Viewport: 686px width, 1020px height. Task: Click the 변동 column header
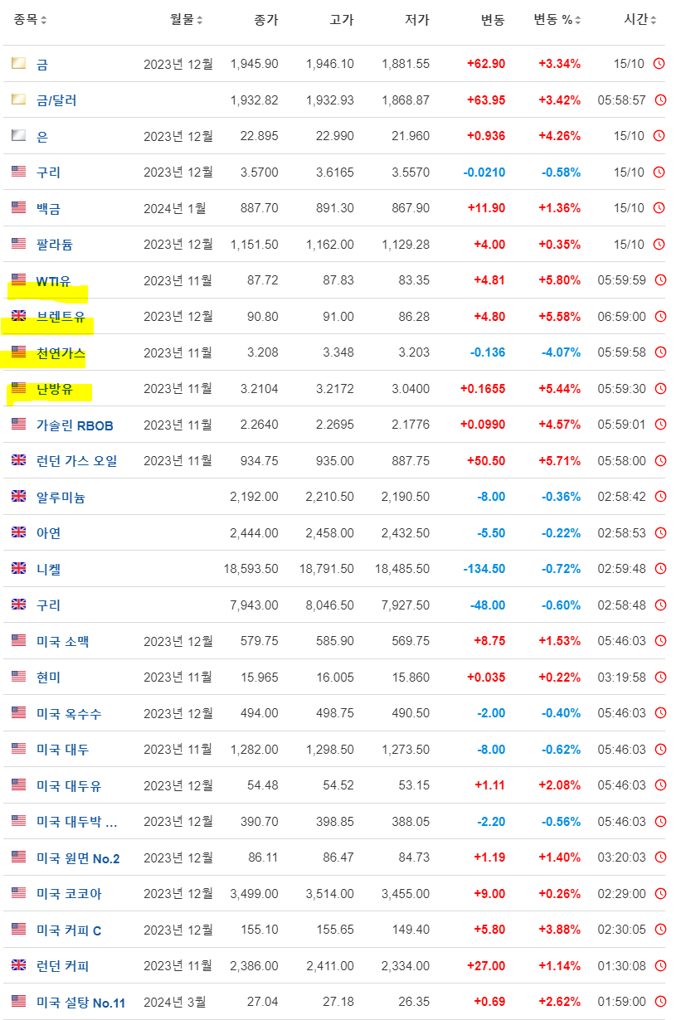493,20
